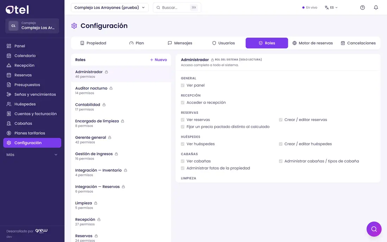Open notifications bell icon
This screenshot has height=242, width=387.
click(x=376, y=7)
